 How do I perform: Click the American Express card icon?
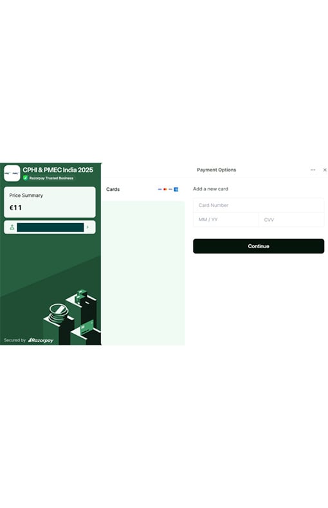(176, 189)
